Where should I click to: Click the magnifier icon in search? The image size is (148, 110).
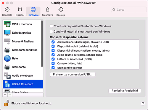pos(114,9)
